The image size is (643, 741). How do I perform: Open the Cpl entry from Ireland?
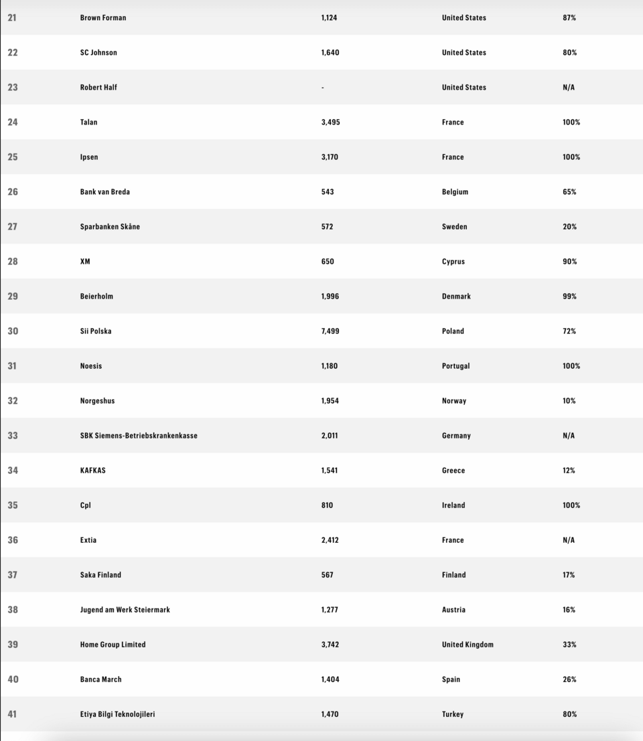(85, 505)
